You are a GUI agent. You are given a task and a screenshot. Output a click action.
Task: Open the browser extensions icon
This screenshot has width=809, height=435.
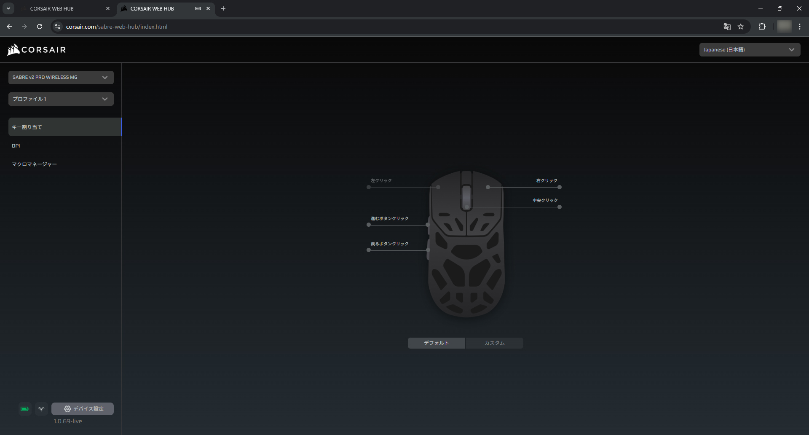click(762, 26)
